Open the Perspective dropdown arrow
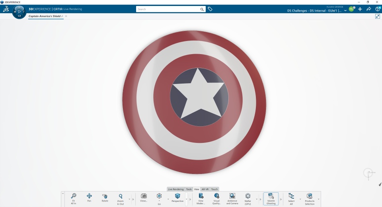382x207 pixels. (187, 199)
